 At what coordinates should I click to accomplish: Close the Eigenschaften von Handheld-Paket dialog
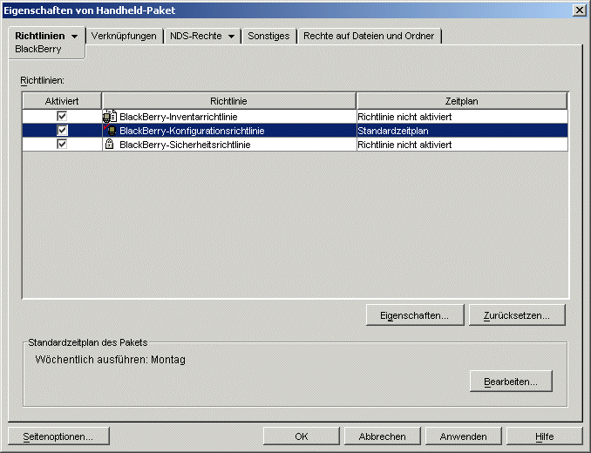pos(580,10)
